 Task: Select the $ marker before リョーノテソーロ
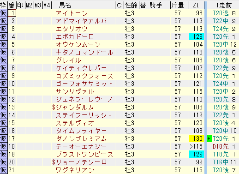pyautogui.click(x=54, y=162)
